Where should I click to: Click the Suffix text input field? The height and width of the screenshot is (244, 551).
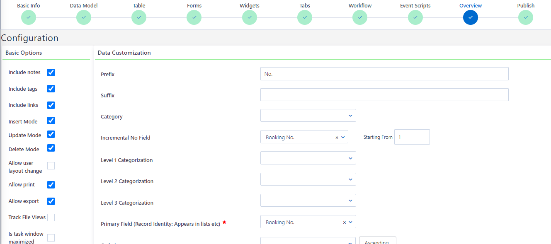tap(384, 95)
